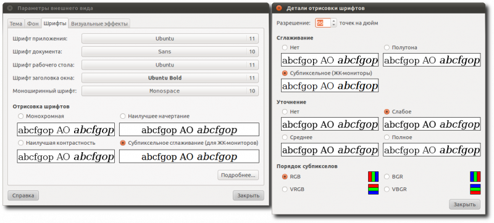Click the Полутона sample preview

coord(432,60)
